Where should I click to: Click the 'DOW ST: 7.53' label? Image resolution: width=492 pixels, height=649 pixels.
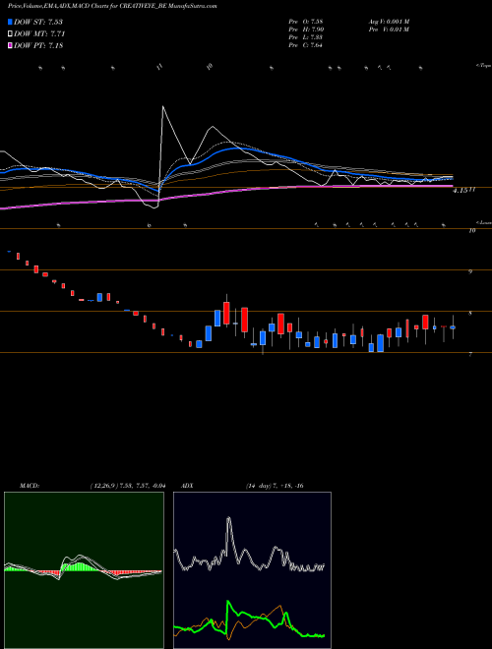38,22
